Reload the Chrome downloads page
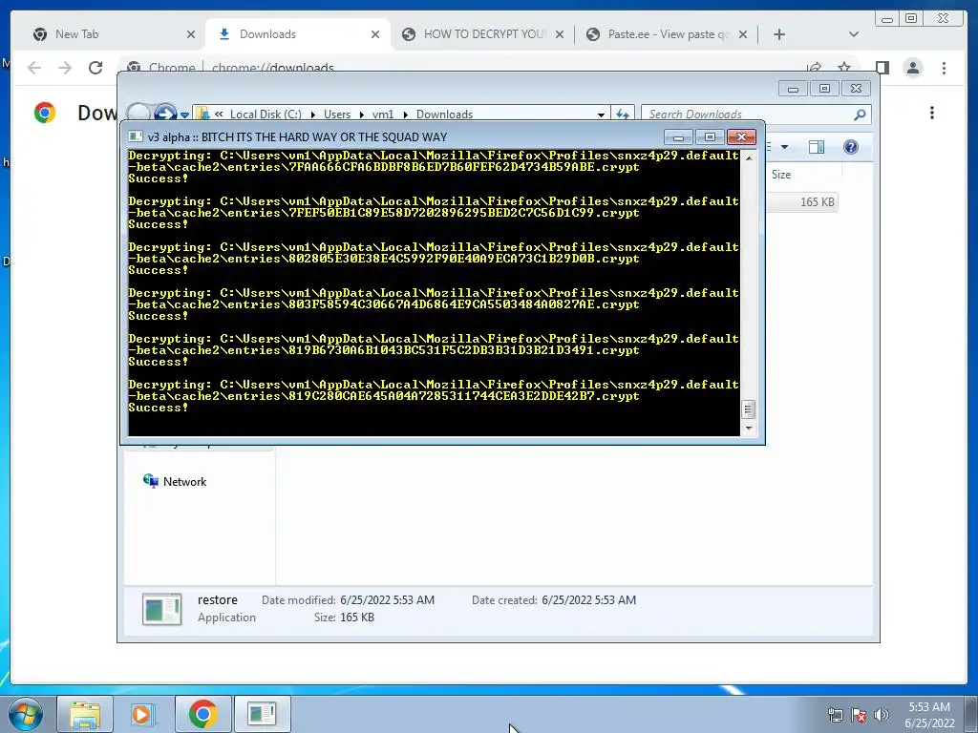 pyautogui.click(x=96, y=68)
